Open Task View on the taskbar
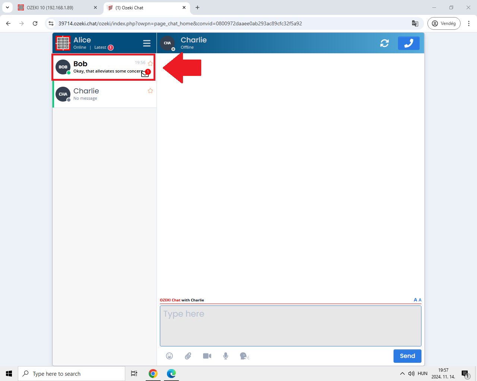The image size is (477, 381). tap(134, 374)
